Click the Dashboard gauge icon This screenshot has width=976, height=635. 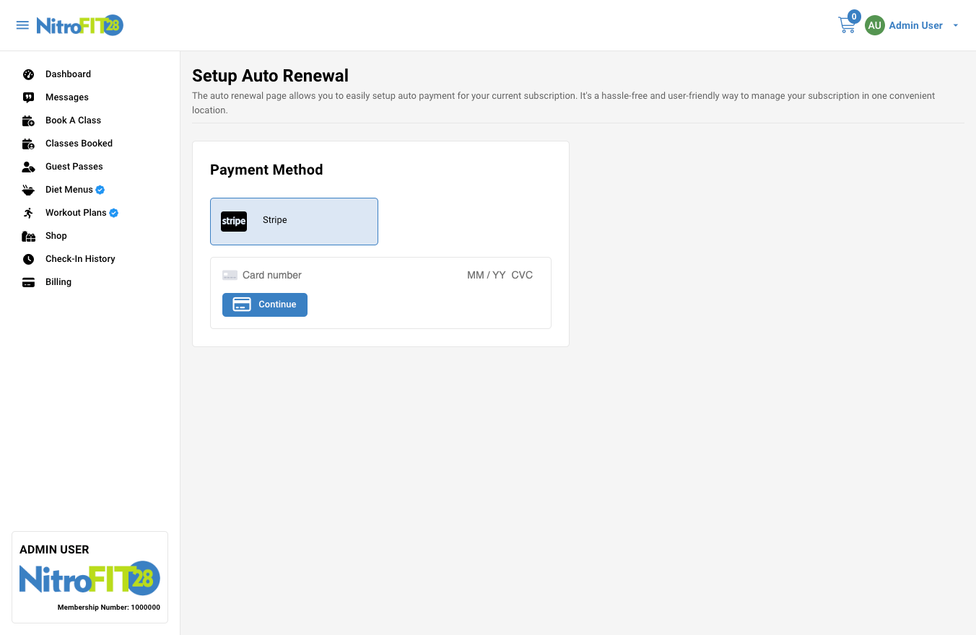28,74
